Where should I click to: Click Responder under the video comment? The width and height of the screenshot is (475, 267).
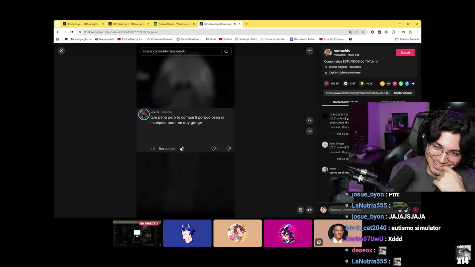[167, 149]
